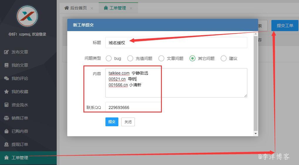Click the pencil icon beside 发布文章
Image resolution: width=299 pixels, height=165 pixels.
[x=6, y=52]
